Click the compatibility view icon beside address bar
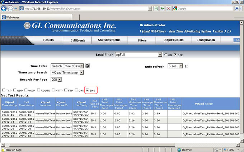This screenshot has height=152, width=244. (x=156, y=9)
